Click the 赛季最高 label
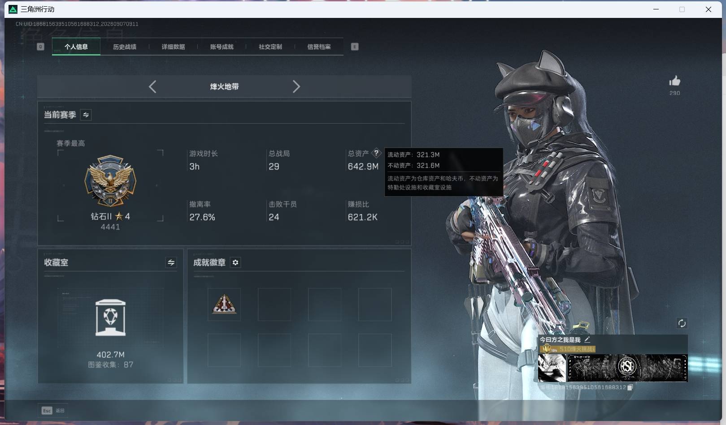The image size is (726, 425). (71, 143)
